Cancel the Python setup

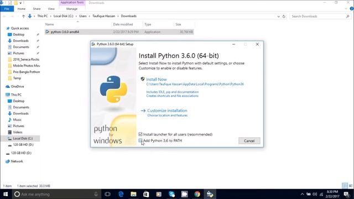pos(249,141)
